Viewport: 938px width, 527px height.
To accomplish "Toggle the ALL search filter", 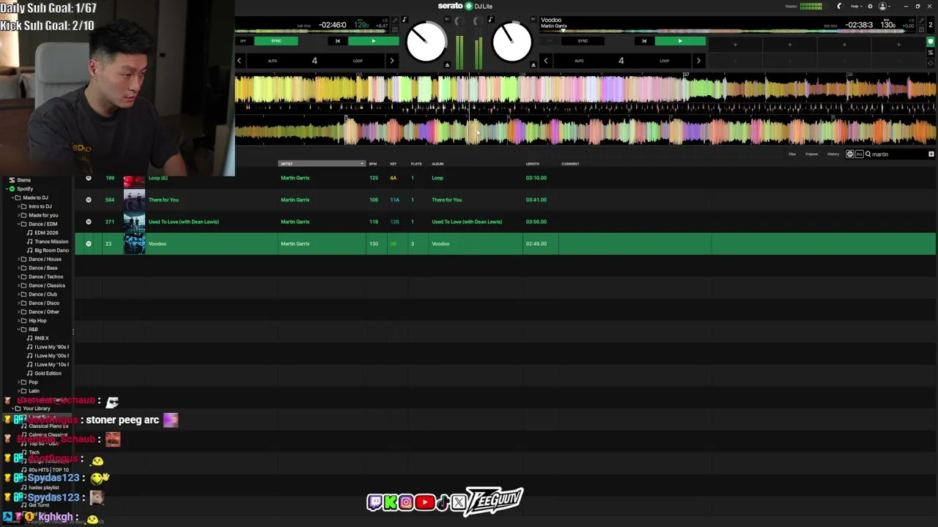I will (x=859, y=154).
